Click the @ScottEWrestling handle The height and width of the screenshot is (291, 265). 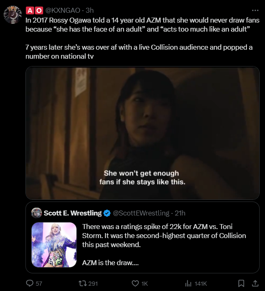click(x=141, y=213)
